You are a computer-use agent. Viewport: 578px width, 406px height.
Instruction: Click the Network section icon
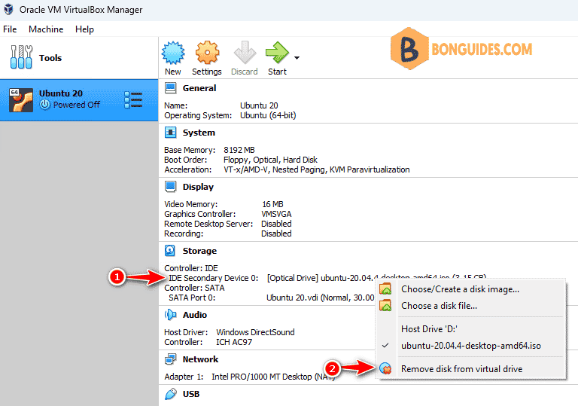coord(170,359)
